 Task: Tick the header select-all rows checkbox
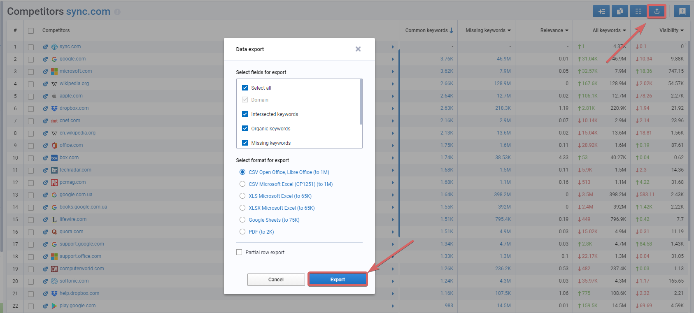[x=31, y=31]
